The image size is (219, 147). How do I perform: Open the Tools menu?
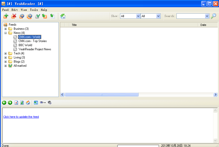(34, 10)
